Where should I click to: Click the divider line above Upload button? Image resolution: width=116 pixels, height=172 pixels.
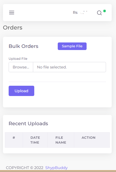click(x=57, y=82)
